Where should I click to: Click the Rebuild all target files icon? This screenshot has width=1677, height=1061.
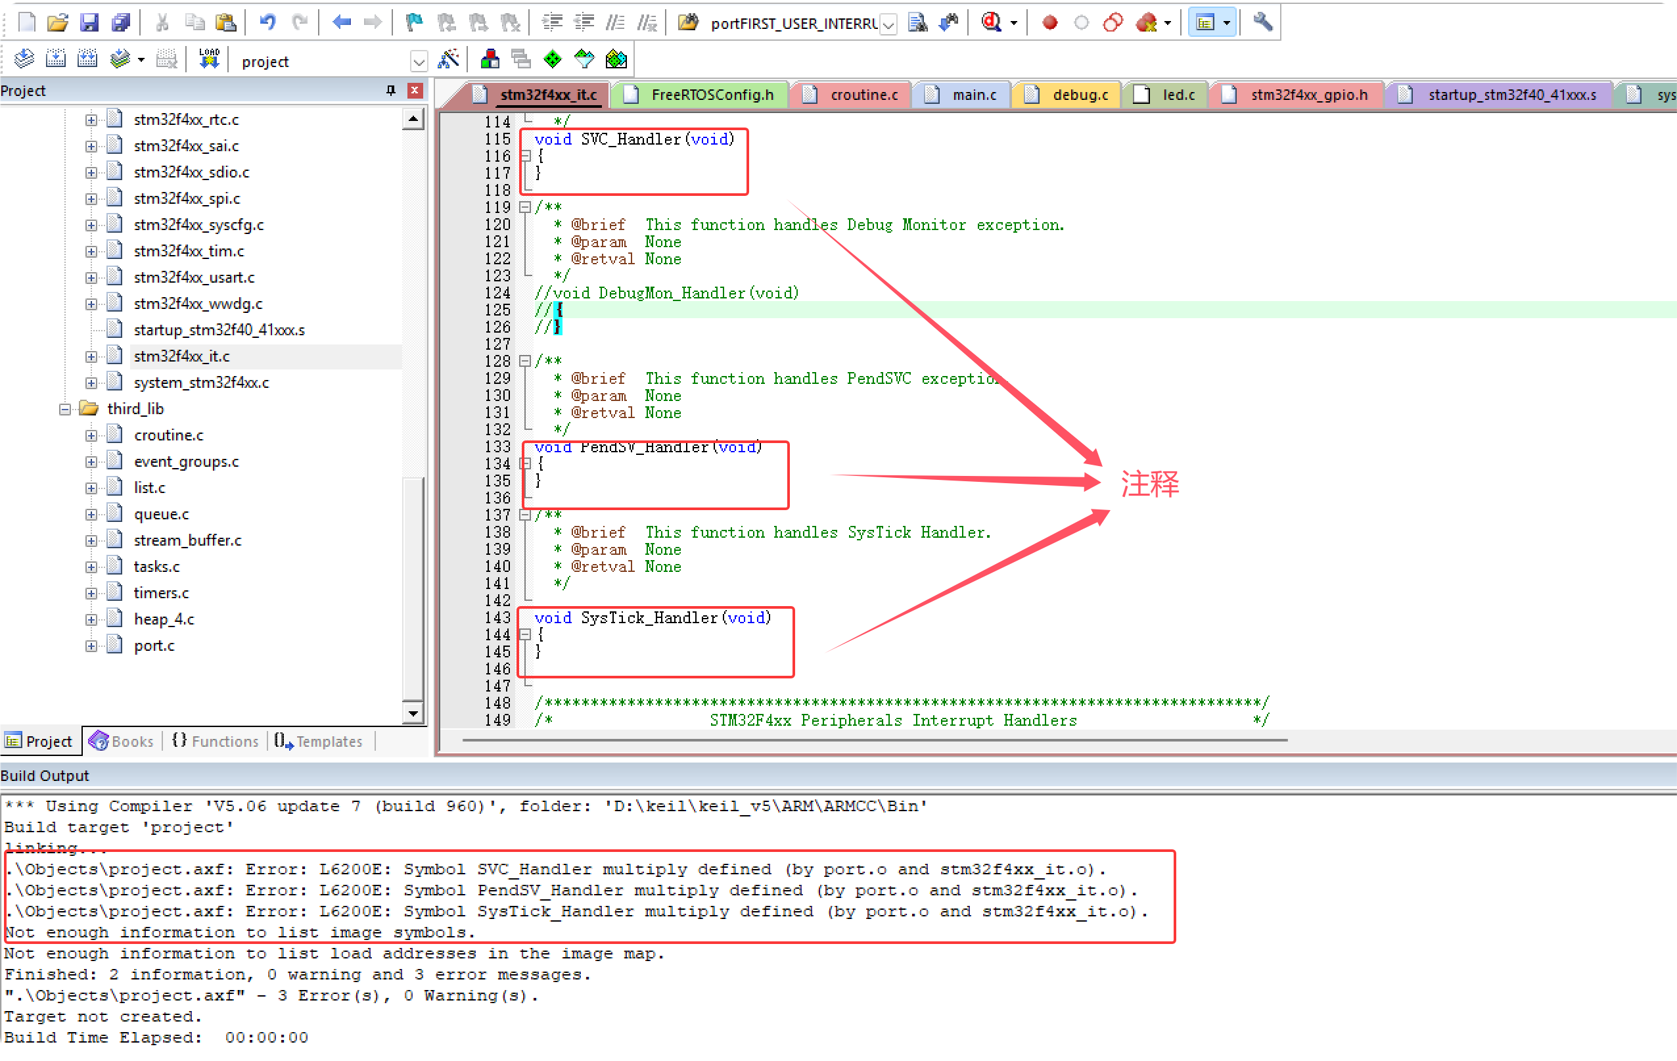click(87, 59)
